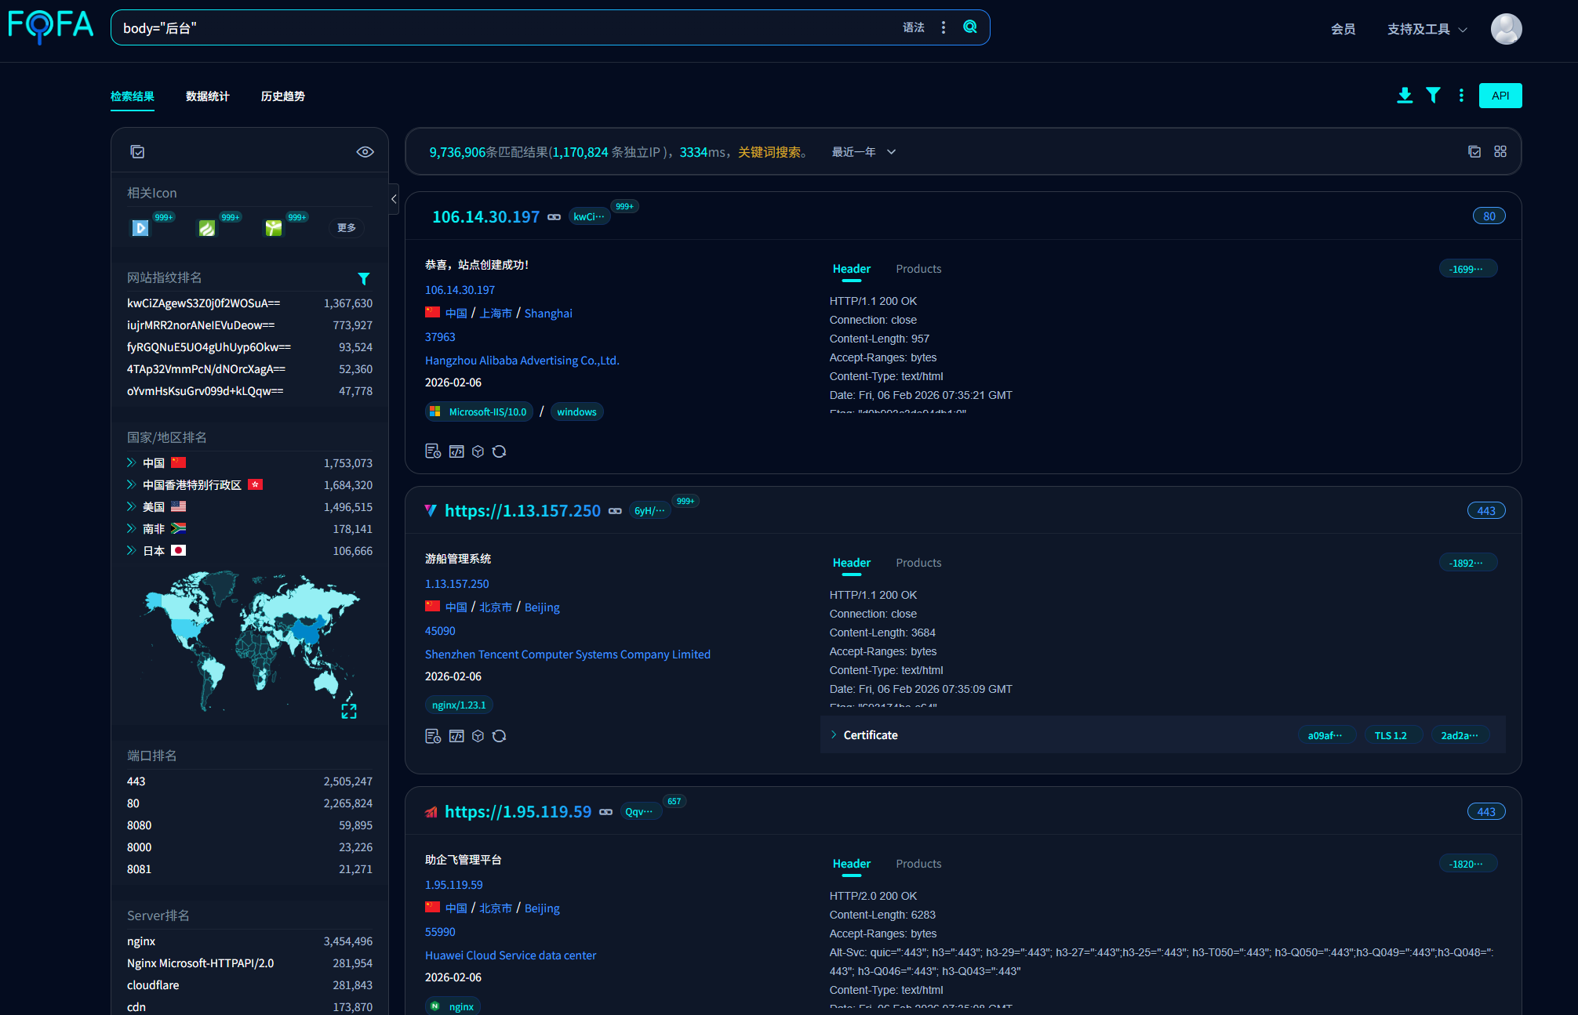Toggle the select-all checkbox icon in results bar
This screenshot has height=1015, width=1578.
point(1474,152)
